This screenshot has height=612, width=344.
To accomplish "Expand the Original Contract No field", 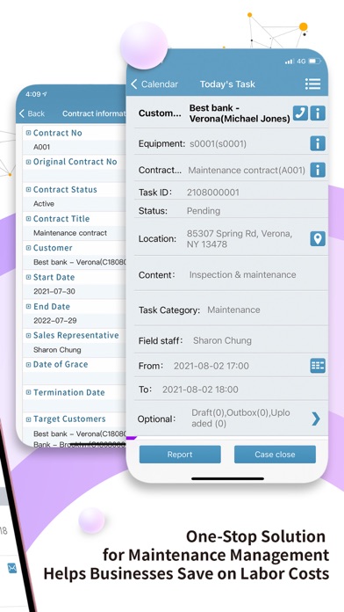I will point(28,162).
